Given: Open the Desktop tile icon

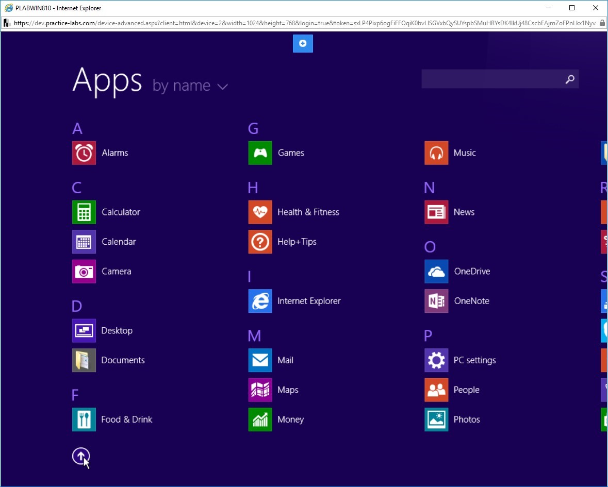Looking at the screenshot, I should (x=84, y=331).
